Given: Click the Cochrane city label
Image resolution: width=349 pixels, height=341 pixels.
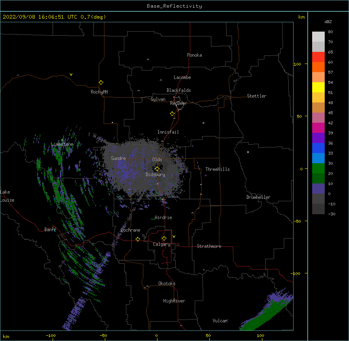Looking at the screenshot, I should click(x=130, y=230).
